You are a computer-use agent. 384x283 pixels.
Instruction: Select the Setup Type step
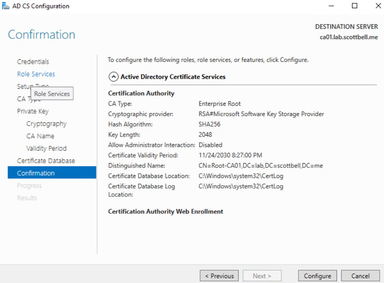(x=22, y=86)
